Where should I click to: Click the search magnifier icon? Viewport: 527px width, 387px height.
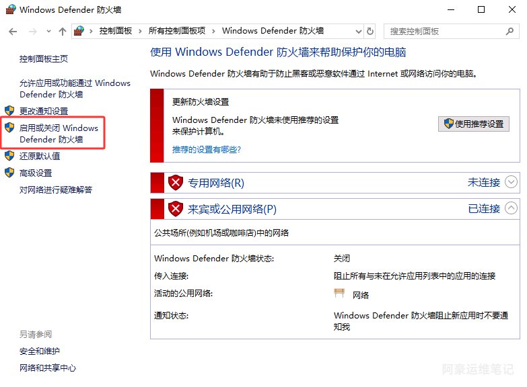coord(510,31)
